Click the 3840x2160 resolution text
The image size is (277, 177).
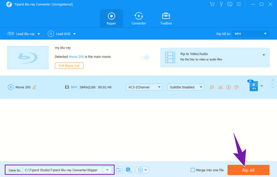[87, 87]
